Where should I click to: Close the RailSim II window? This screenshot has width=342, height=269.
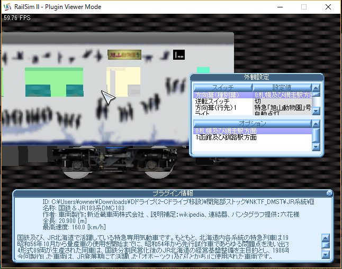point(328,7)
